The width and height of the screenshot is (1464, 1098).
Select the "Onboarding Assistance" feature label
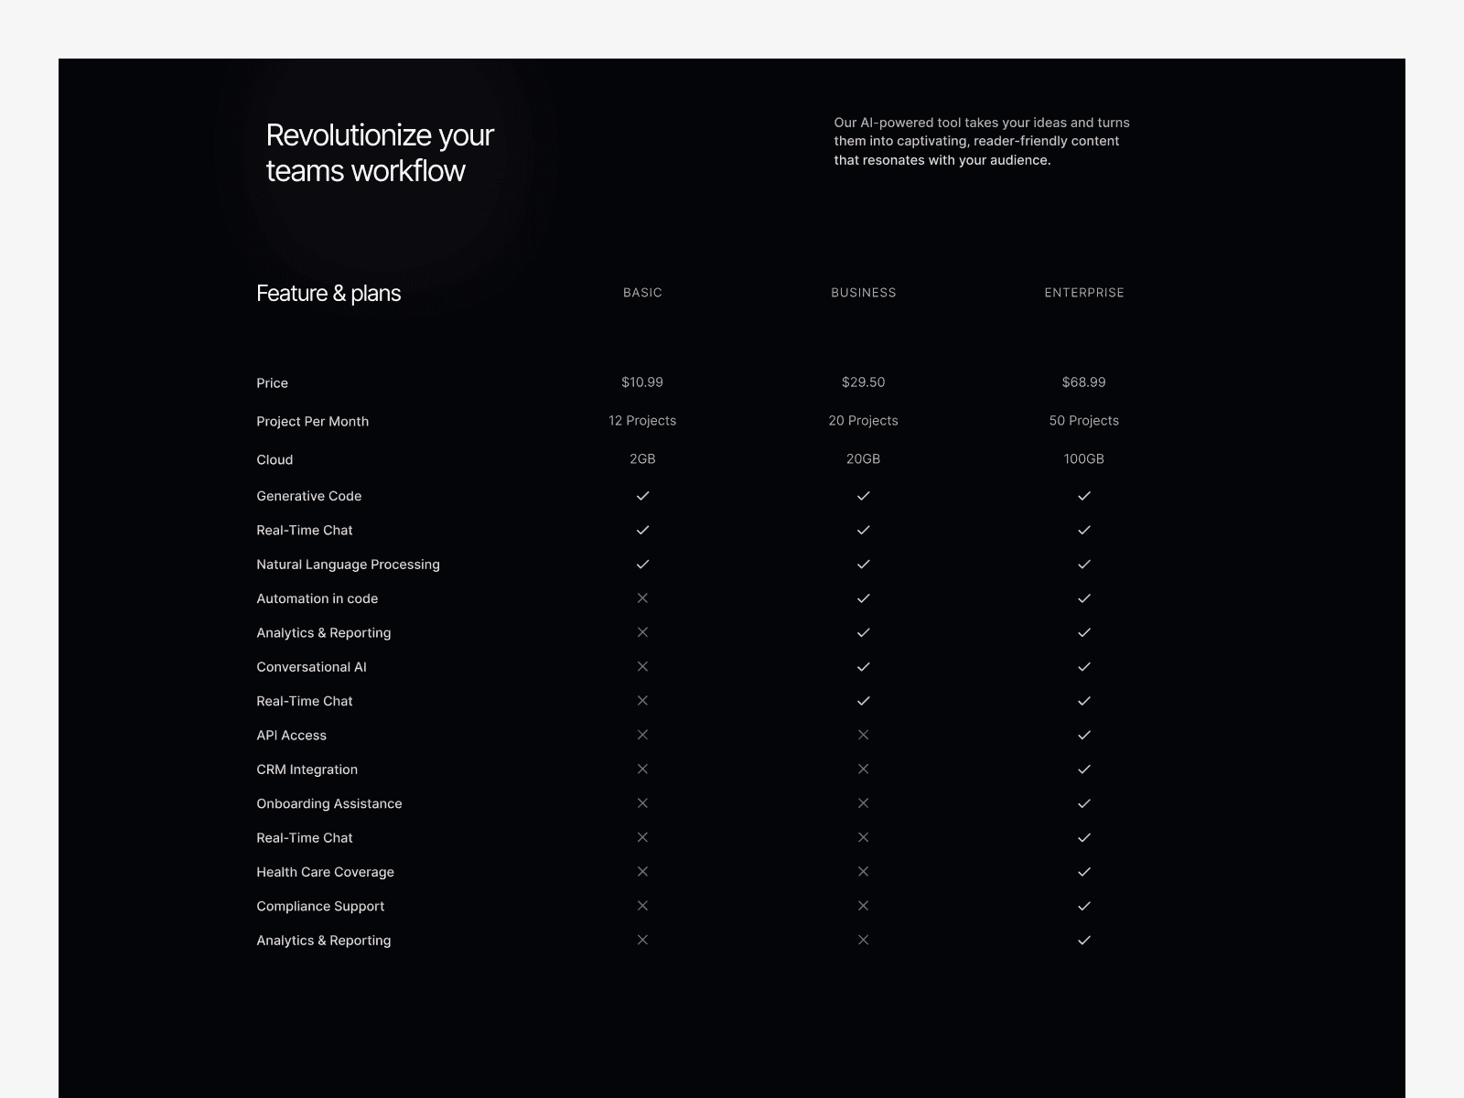328,803
